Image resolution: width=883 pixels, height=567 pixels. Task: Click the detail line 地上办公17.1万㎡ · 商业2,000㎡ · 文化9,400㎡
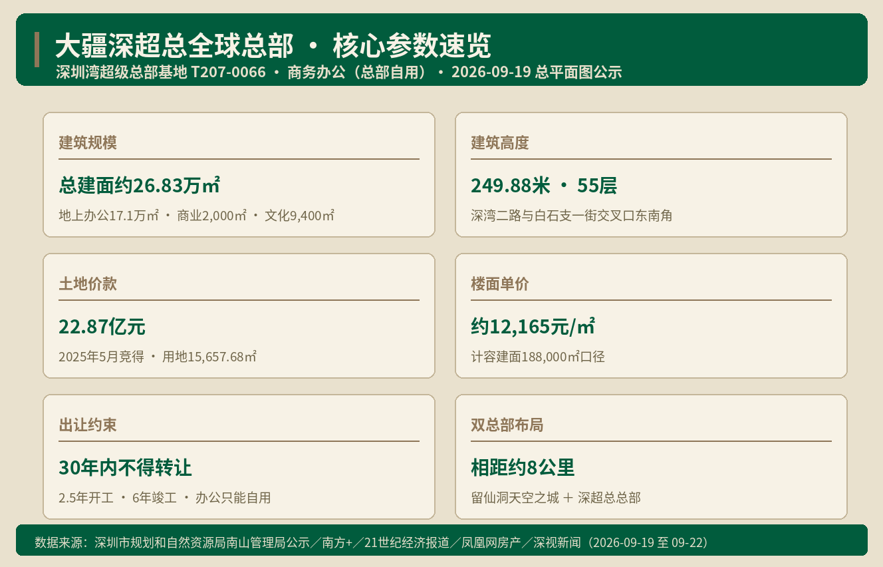click(x=197, y=216)
